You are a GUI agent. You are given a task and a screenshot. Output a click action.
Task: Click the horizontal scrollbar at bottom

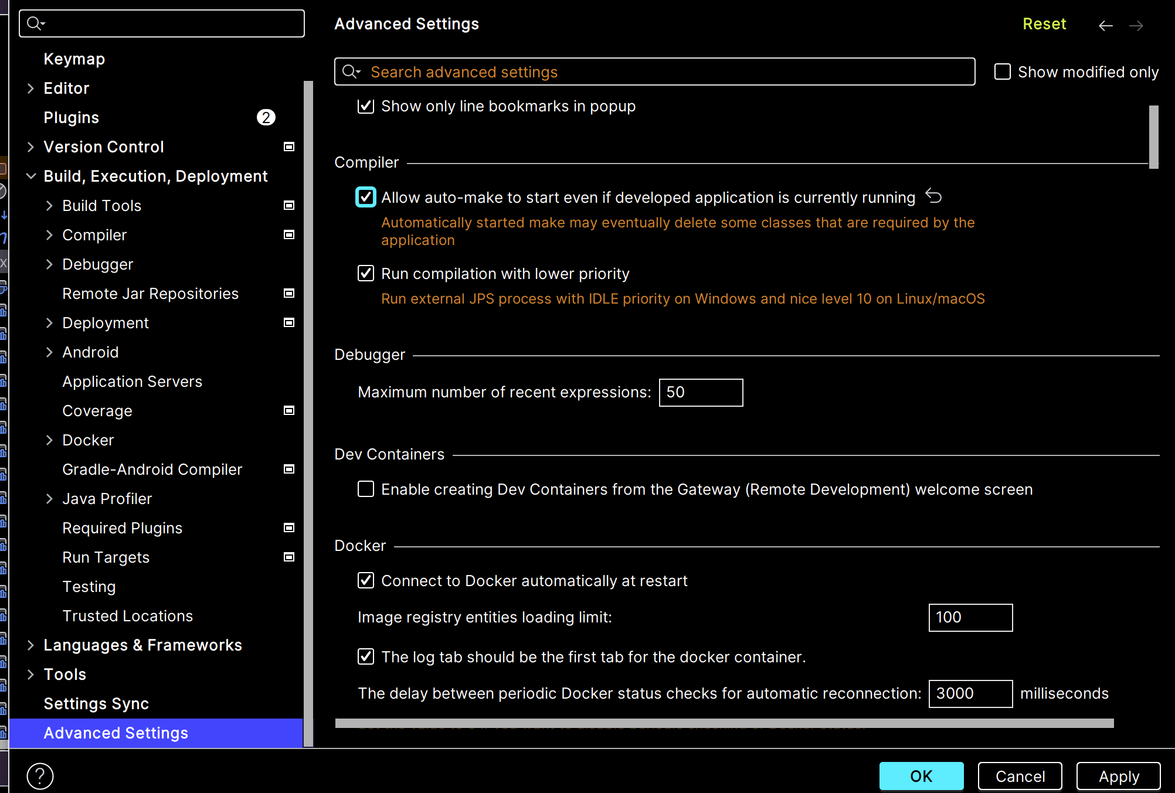pos(724,723)
